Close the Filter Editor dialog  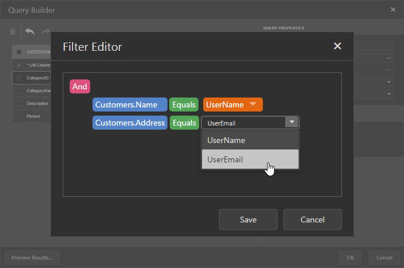(x=337, y=46)
